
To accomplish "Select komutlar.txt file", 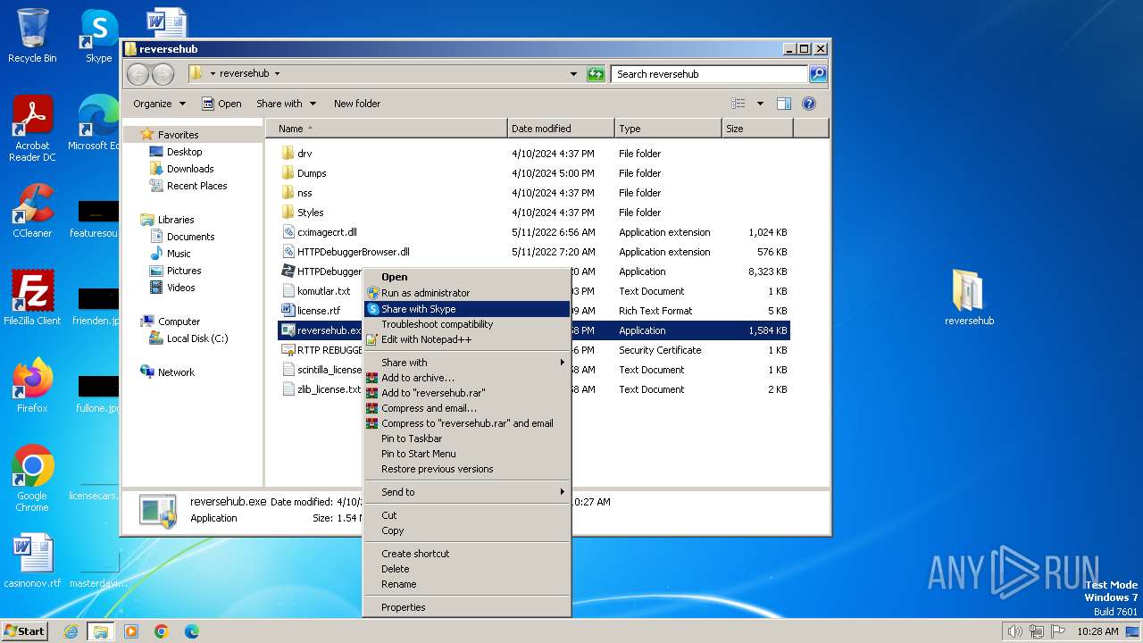I will (323, 291).
